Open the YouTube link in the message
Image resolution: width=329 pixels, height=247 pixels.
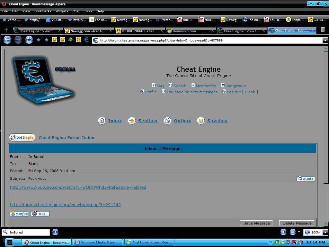[x=78, y=188]
